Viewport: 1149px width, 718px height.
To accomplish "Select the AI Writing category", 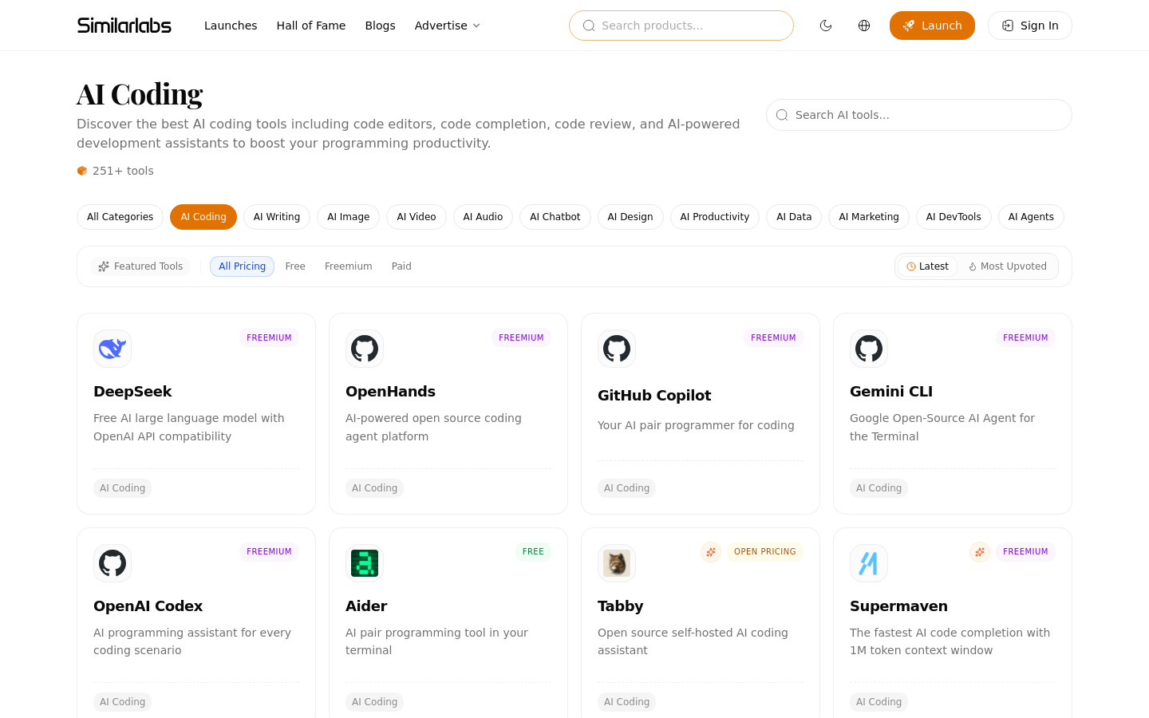I will [277, 217].
